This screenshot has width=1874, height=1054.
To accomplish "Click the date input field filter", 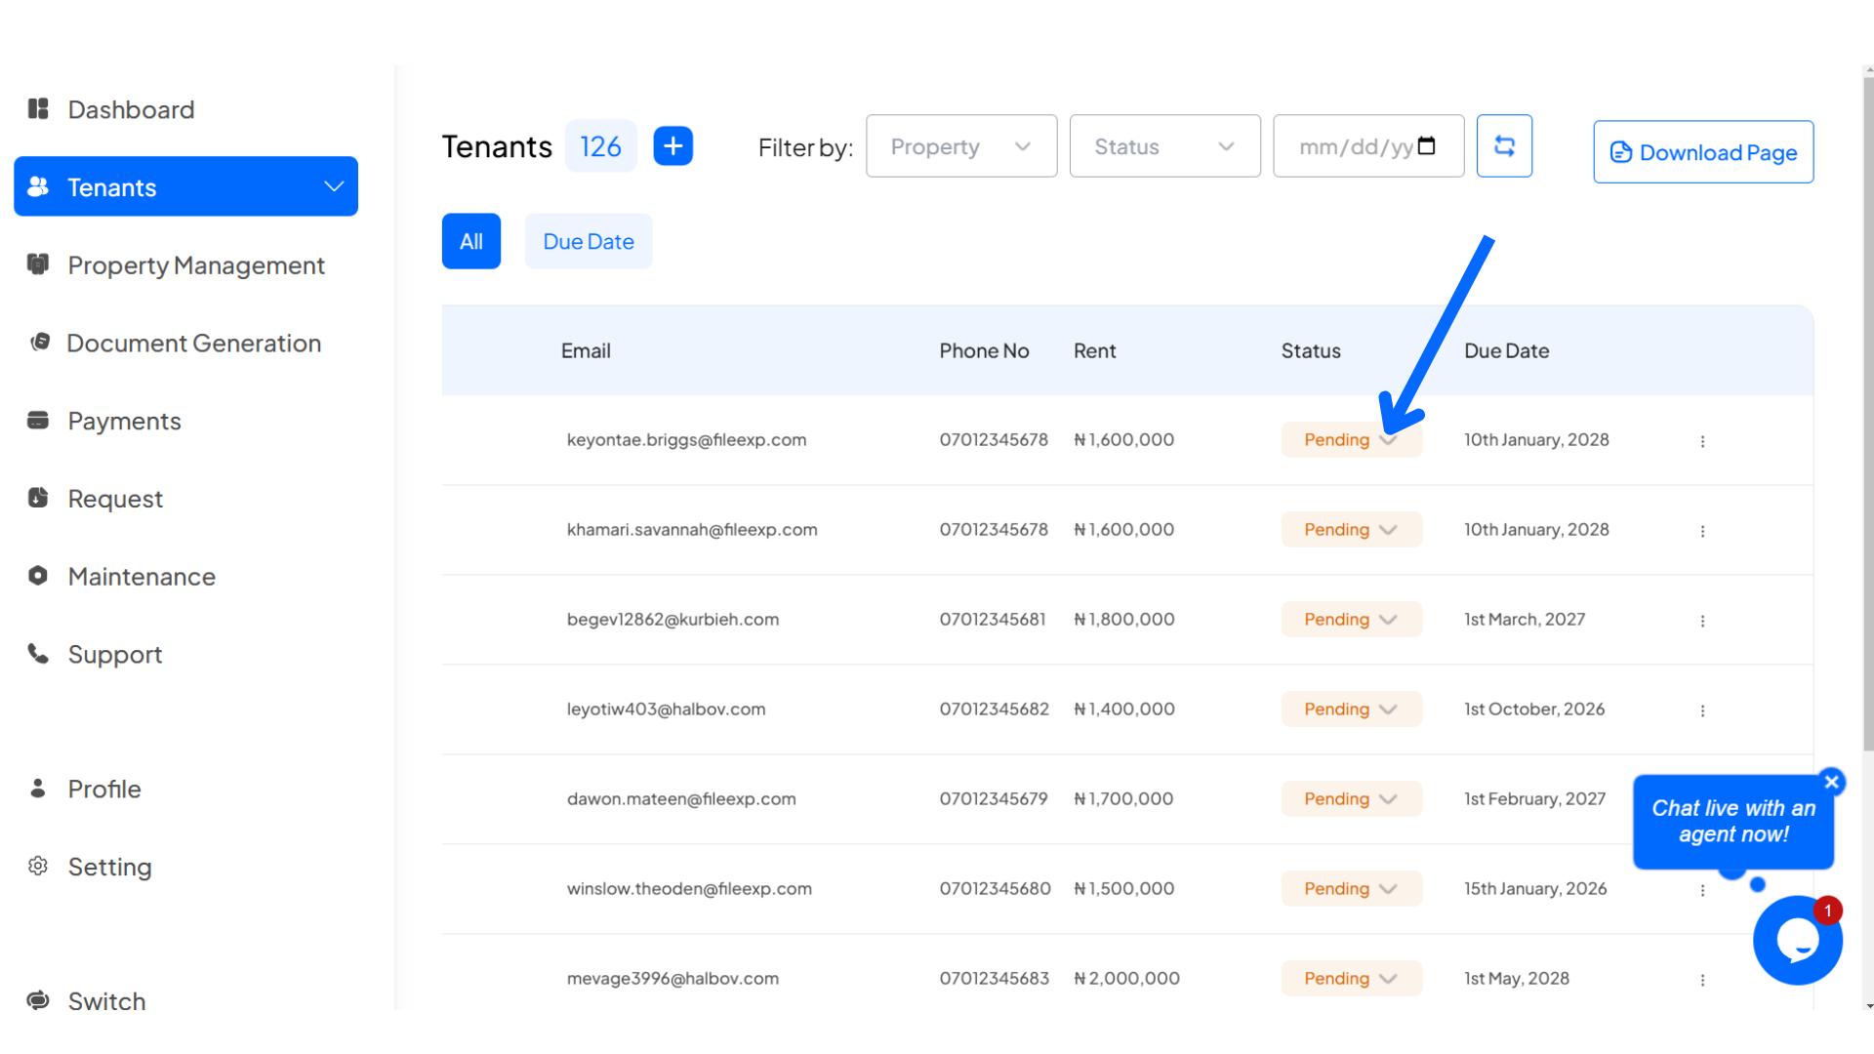I will tap(1368, 145).
